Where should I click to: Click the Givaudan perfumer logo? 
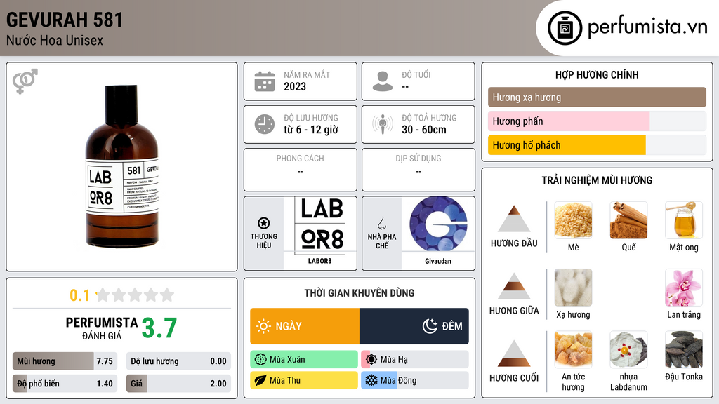438,224
